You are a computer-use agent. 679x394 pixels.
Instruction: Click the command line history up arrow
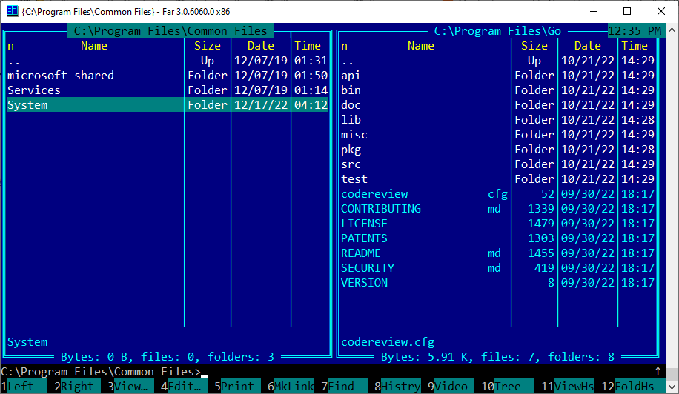click(x=658, y=371)
